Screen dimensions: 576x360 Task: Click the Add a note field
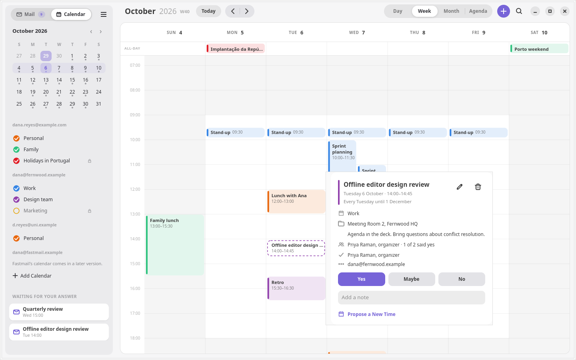(412, 298)
